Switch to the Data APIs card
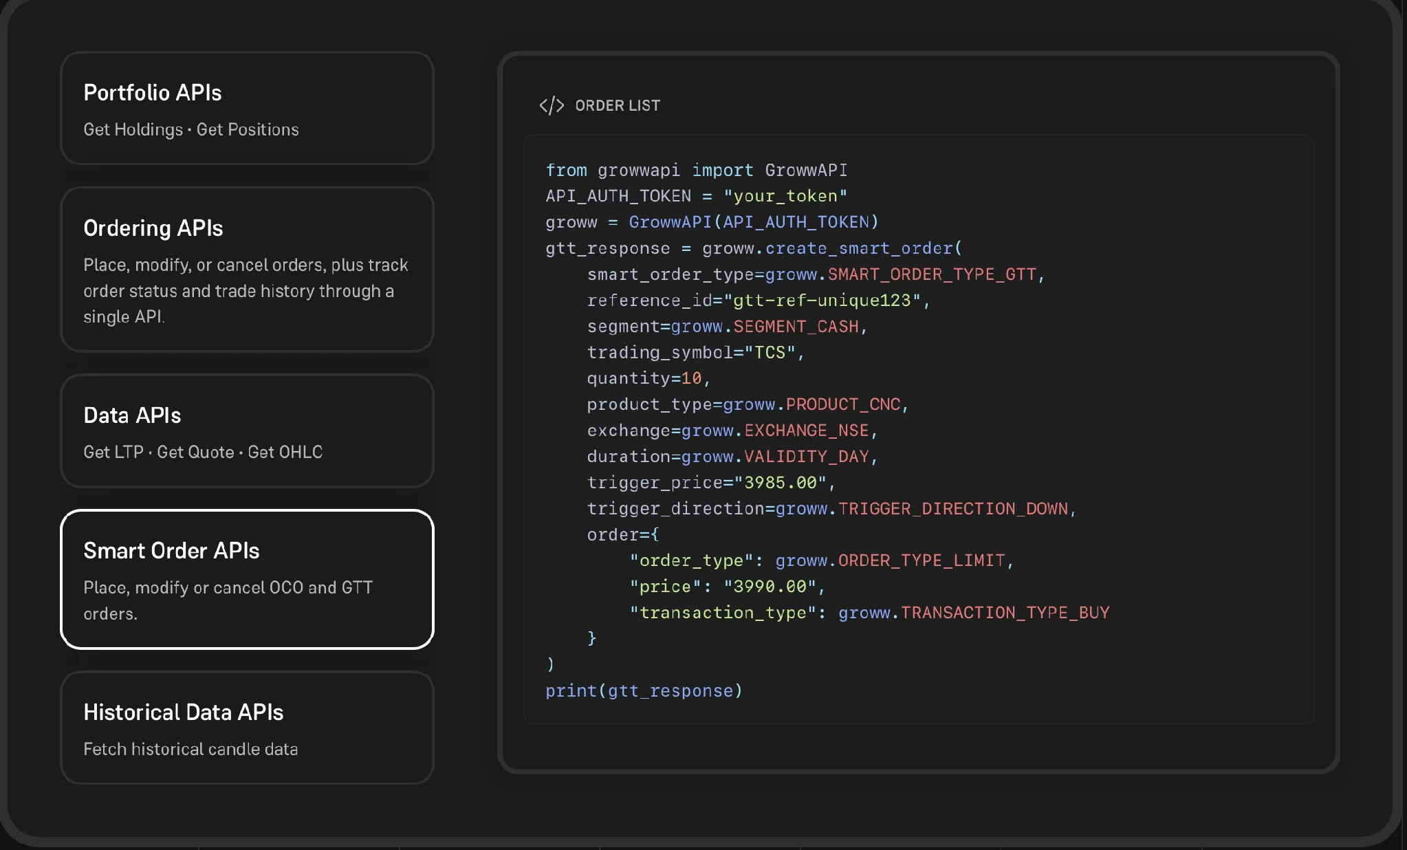1407x850 pixels. (x=247, y=431)
